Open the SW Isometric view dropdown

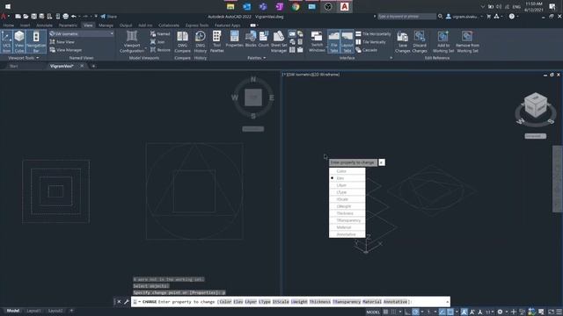[82, 33]
